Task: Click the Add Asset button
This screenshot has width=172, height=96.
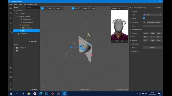Action: pyautogui.click(x=33, y=89)
